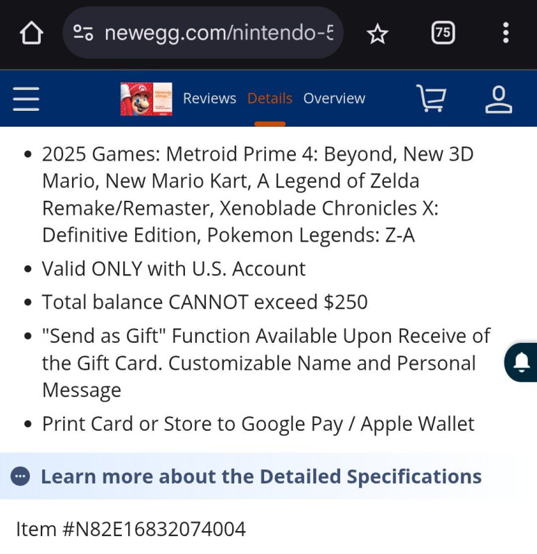Image resolution: width=537 pixels, height=554 pixels.
Task: Tap the notification bell icon
Action: coord(521,361)
